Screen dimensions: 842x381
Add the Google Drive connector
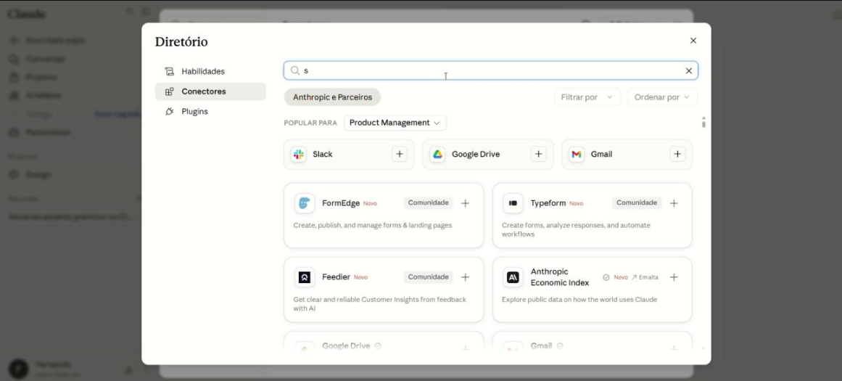[x=539, y=155]
